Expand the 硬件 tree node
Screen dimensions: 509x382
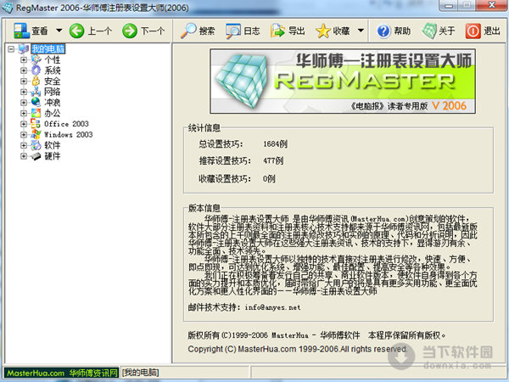pos(24,156)
